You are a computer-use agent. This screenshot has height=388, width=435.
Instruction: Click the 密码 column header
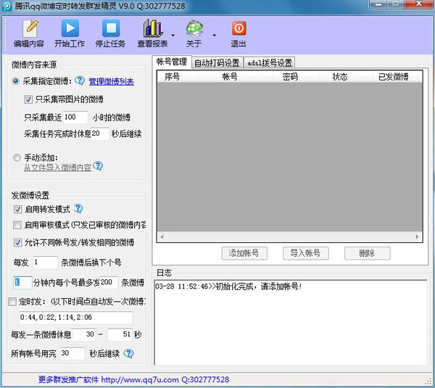coord(296,77)
